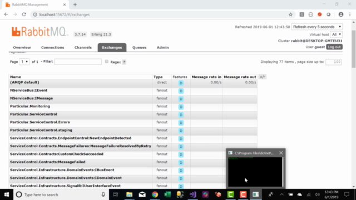Open the ServiceControl.Contracts:MessageFailed exchange
The width and height of the screenshot is (356, 200).
[x=48, y=162]
